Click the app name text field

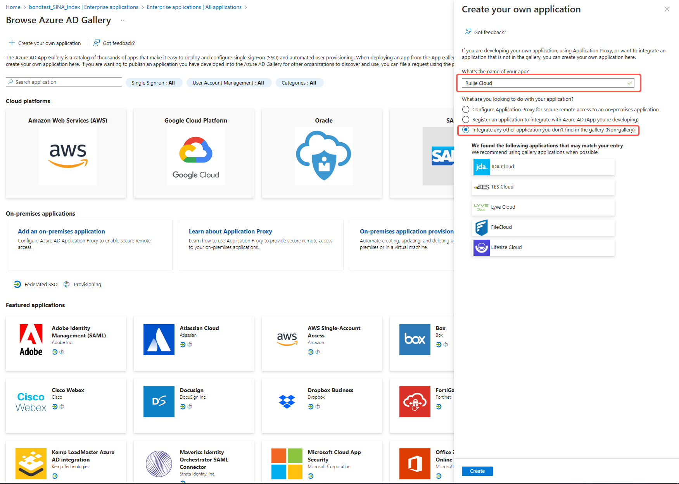click(x=545, y=83)
